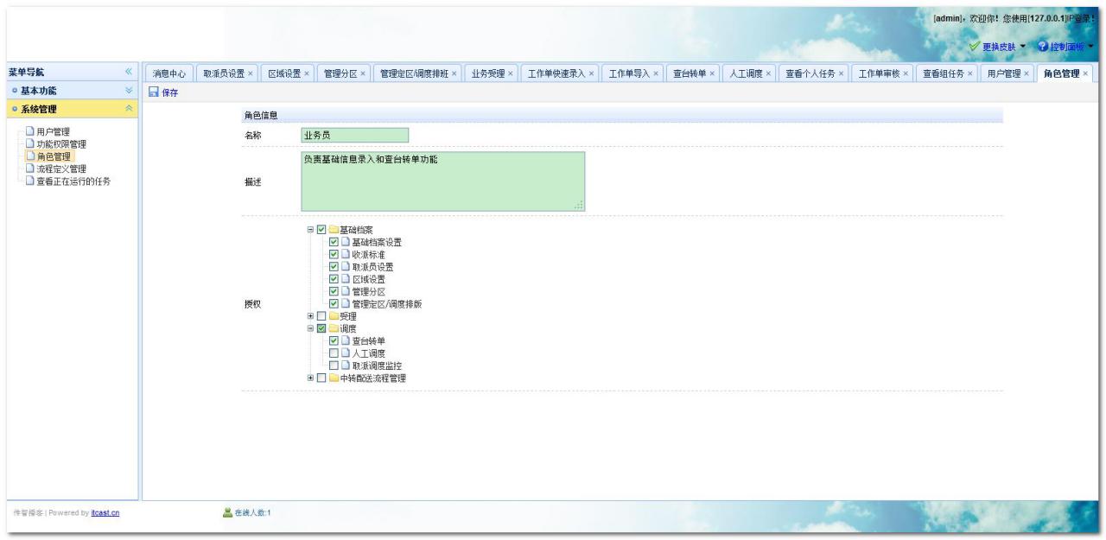1106x540 pixels.
Task: Click the file icon next to 收派标准
Action: click(x=345, y=255)
